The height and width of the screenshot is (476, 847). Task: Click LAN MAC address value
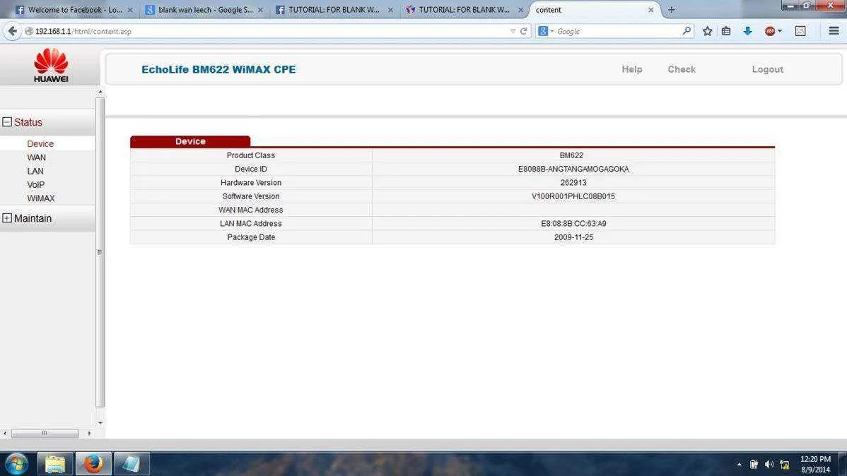pos(573,223)
